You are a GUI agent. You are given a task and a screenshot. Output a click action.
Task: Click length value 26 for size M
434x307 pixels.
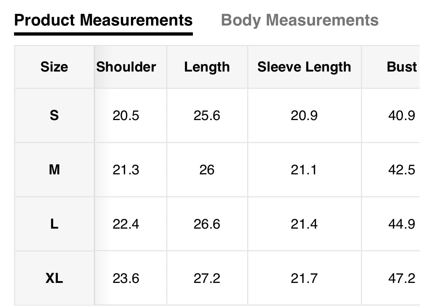click(x=207, y=170)
